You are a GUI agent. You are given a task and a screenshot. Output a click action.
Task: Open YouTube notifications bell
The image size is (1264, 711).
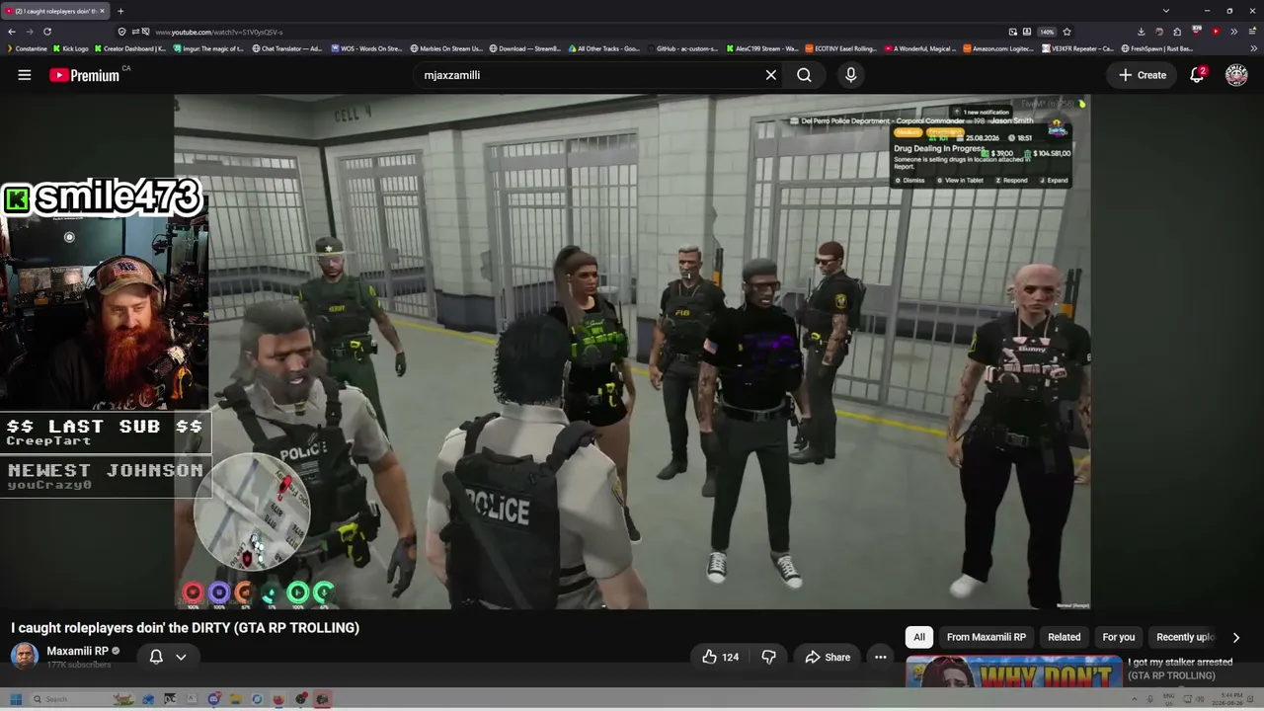[1198, 74]
